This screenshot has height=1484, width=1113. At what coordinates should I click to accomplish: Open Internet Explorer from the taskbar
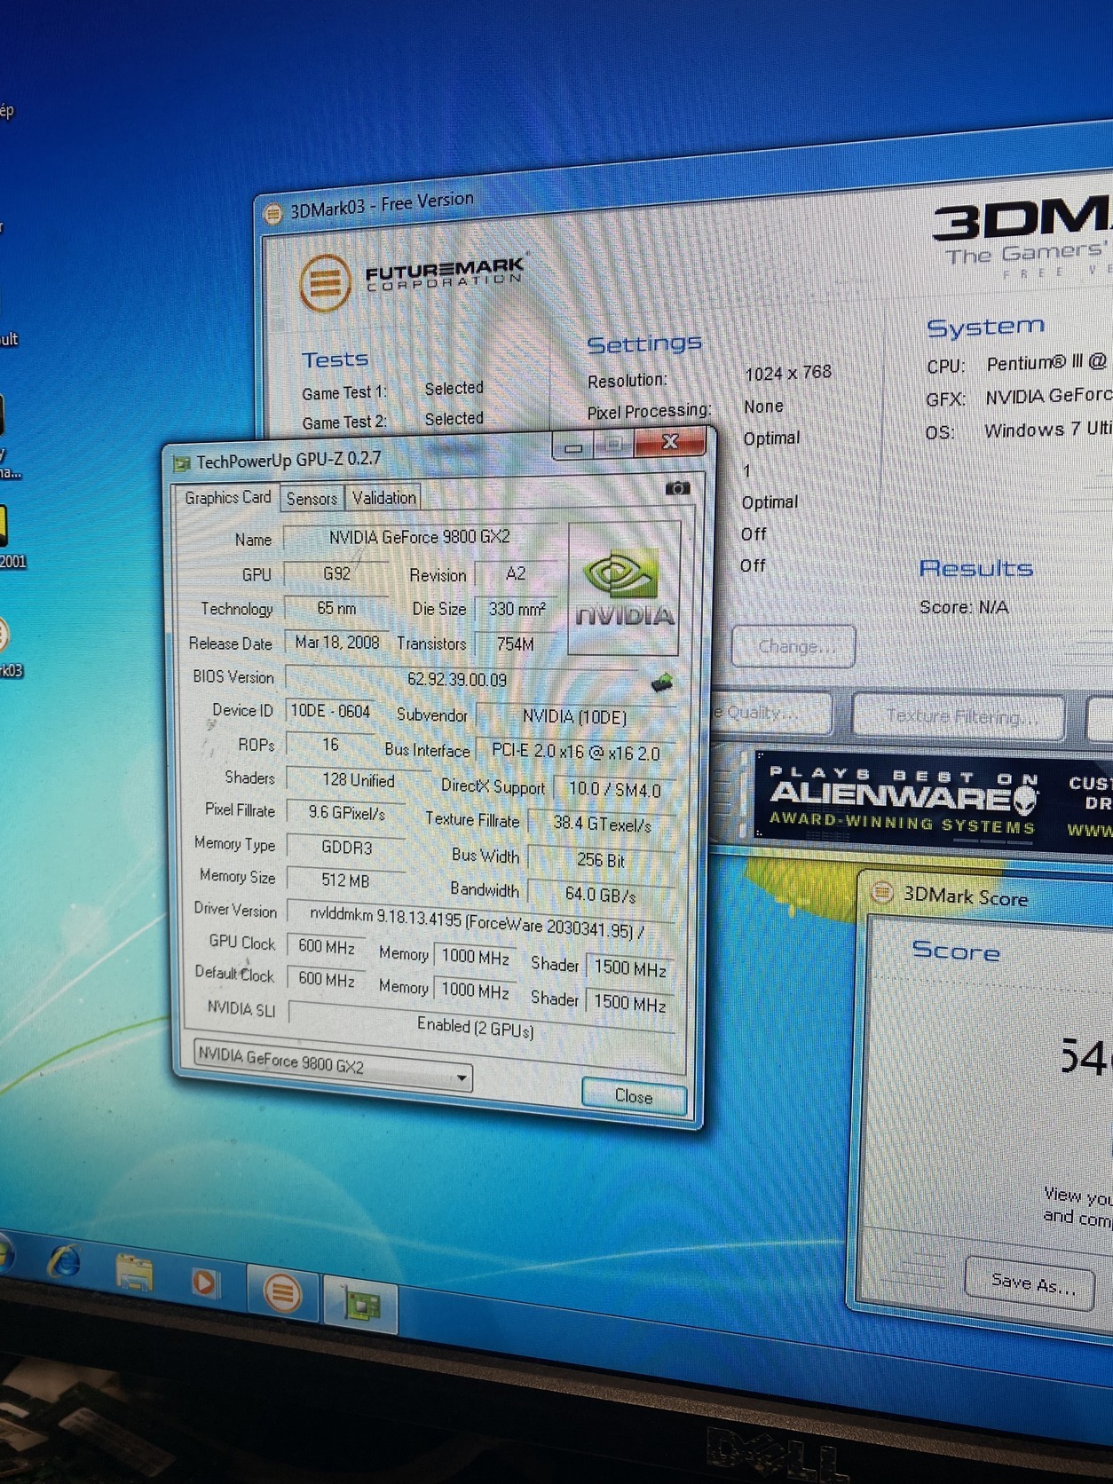click(65, 1261)
